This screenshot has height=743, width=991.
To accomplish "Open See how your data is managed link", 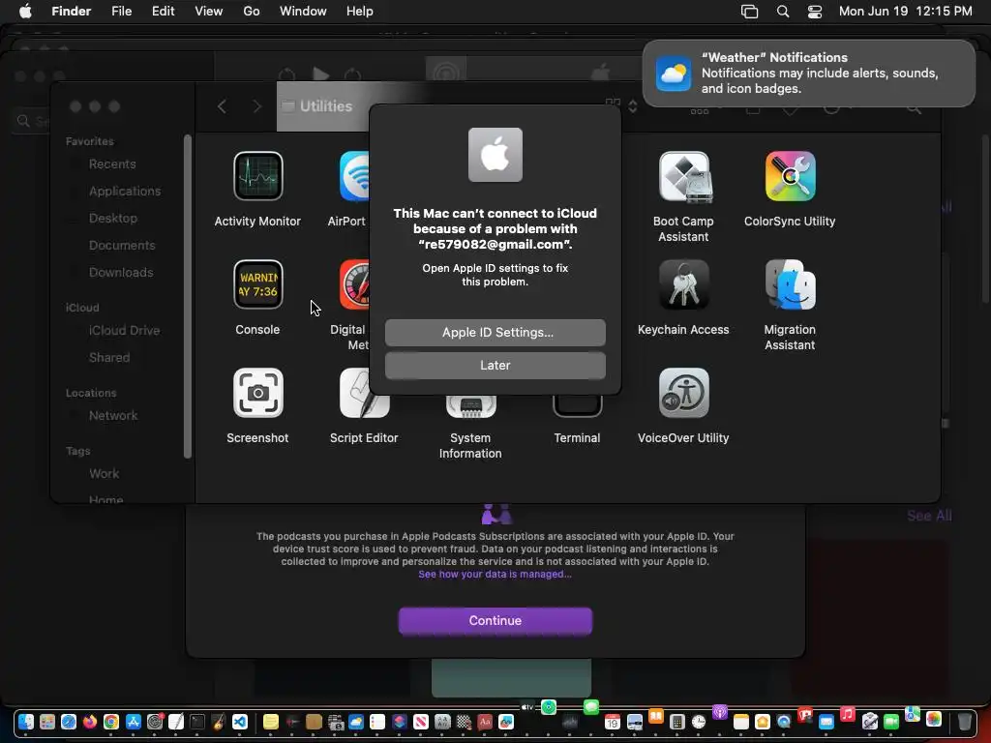I will 495,574.
